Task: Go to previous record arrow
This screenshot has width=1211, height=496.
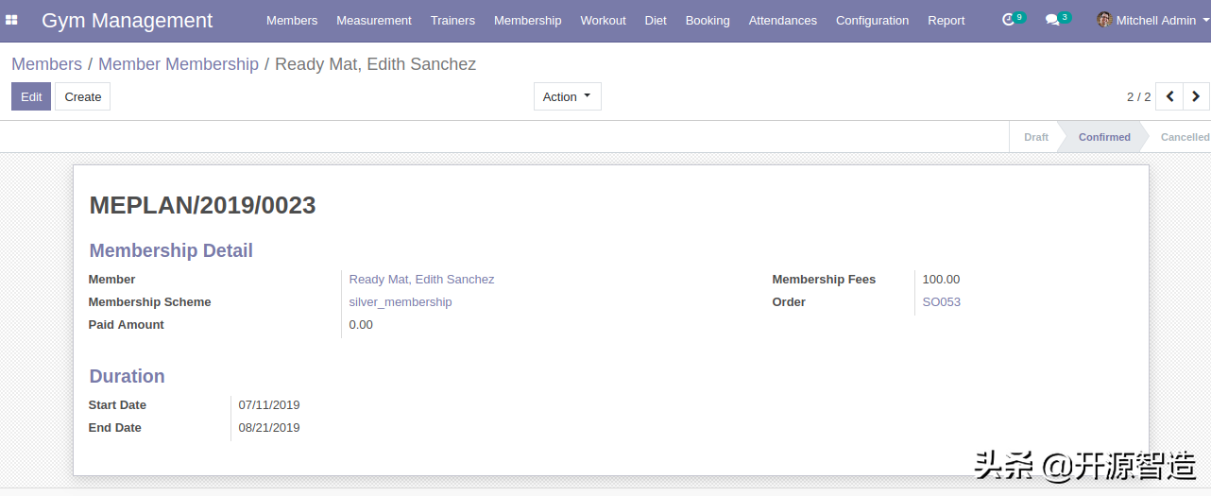Action: 1169,96
